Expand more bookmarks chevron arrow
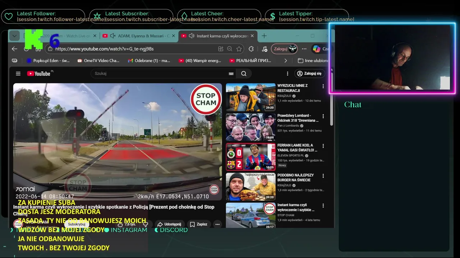 286,61
